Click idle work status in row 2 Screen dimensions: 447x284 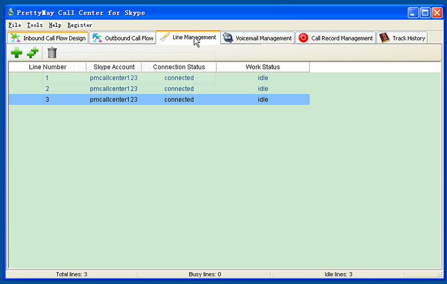[x=263, y=89]
